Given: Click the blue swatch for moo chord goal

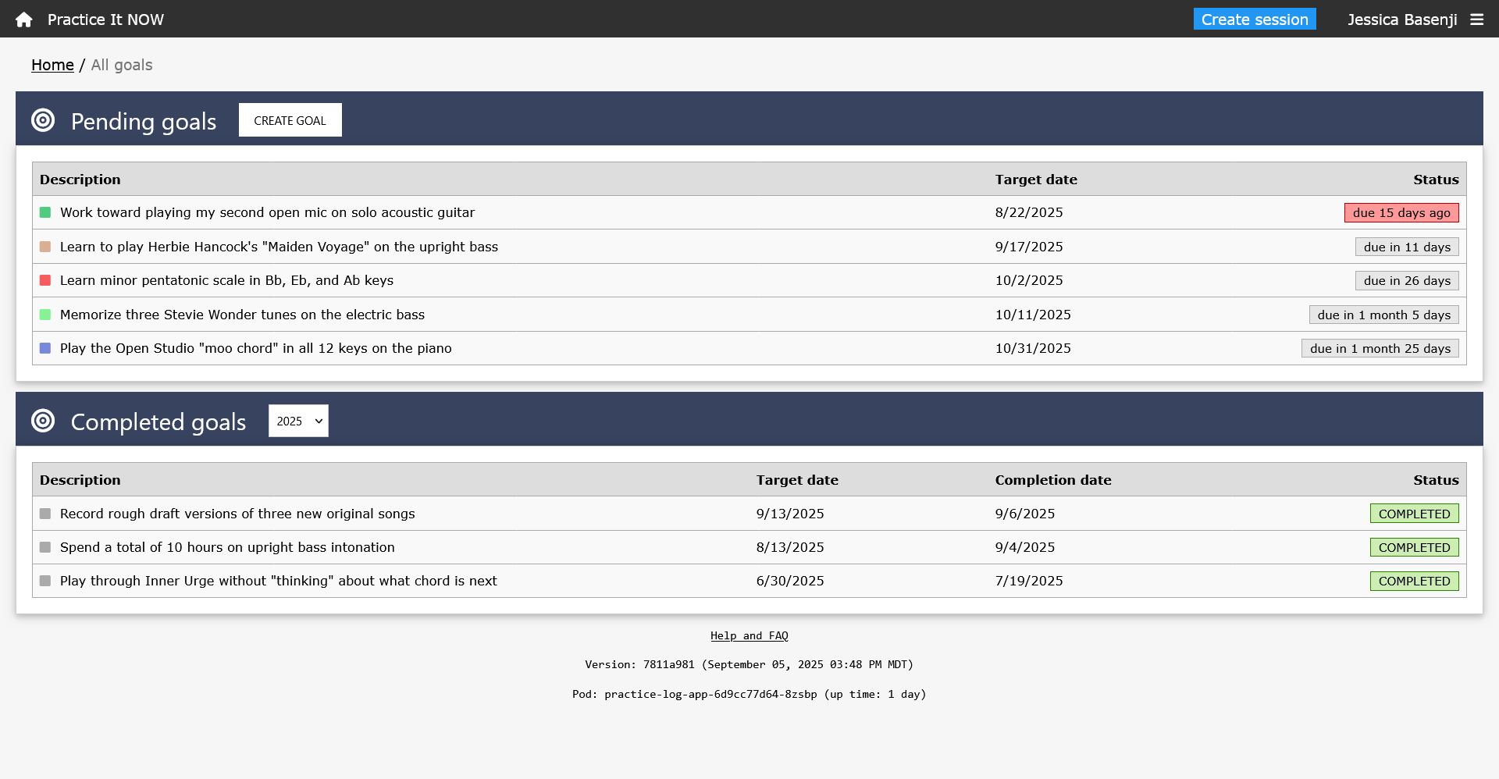Looking at the screenshot, I should [45, 348].
